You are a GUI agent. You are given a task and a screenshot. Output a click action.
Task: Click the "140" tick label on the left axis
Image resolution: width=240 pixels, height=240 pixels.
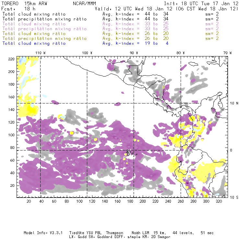[x=11, y=110]
